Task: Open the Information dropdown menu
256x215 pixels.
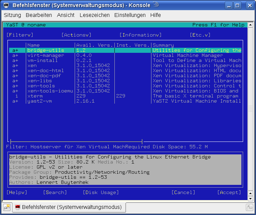Action: click(x=140, y=35)
